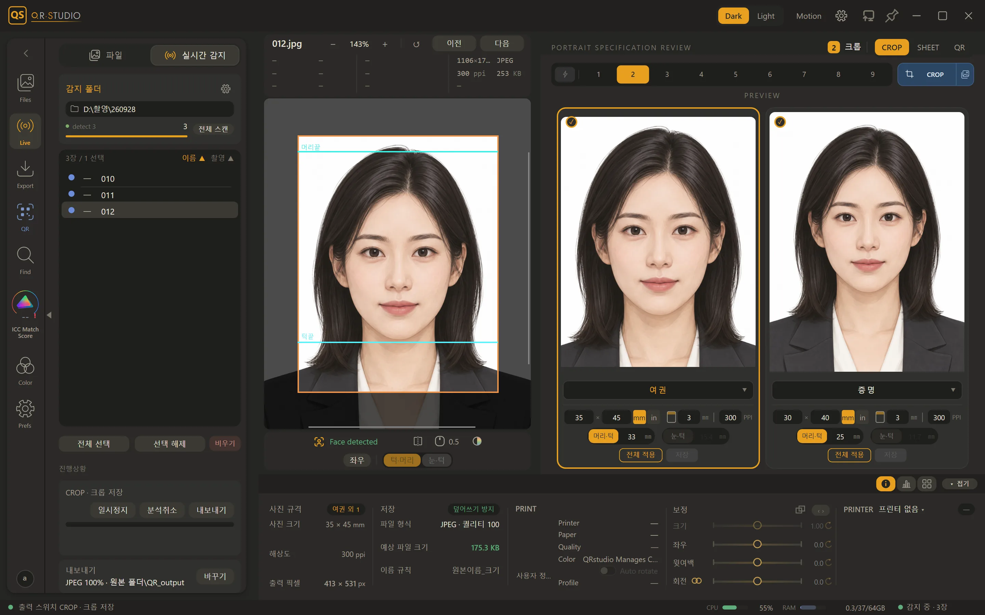This screenshot has width=985, height=615.
Task: Toggle the 눈·턱 mode under image
Action: coord(436,460)
